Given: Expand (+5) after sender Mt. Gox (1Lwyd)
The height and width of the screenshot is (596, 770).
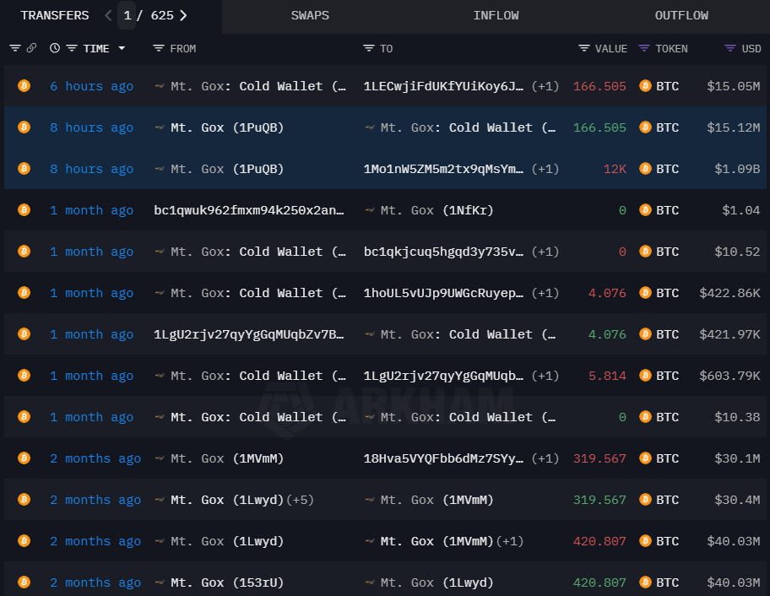Looking at the screenshot, I should point(300,500).
